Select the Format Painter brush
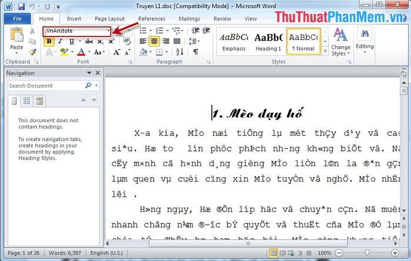The width and height of the screenshot is (411, 261). 32,51
